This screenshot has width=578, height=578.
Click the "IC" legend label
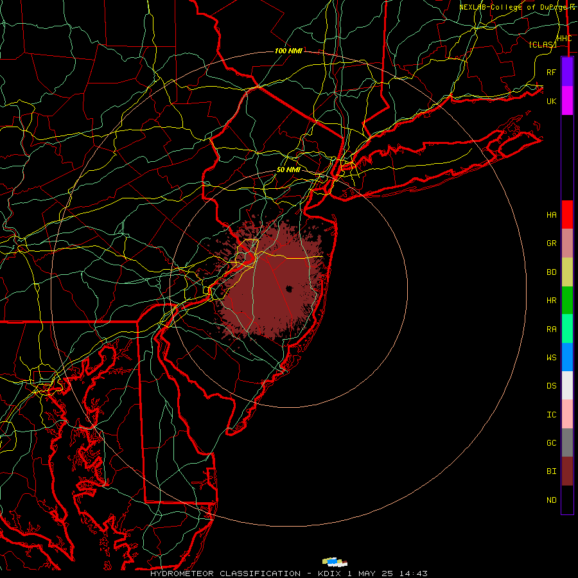point(551,415)
